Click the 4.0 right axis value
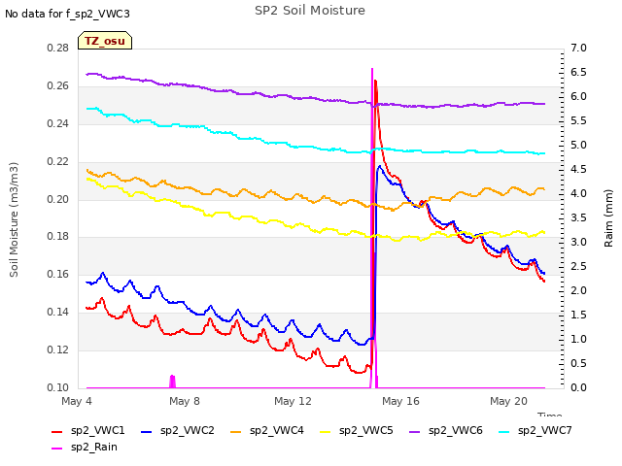 pyautogui.click(x=579, y=194)
